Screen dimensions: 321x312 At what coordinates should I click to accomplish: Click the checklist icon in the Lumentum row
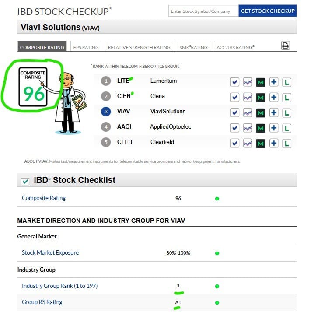[x=234, y=82]
